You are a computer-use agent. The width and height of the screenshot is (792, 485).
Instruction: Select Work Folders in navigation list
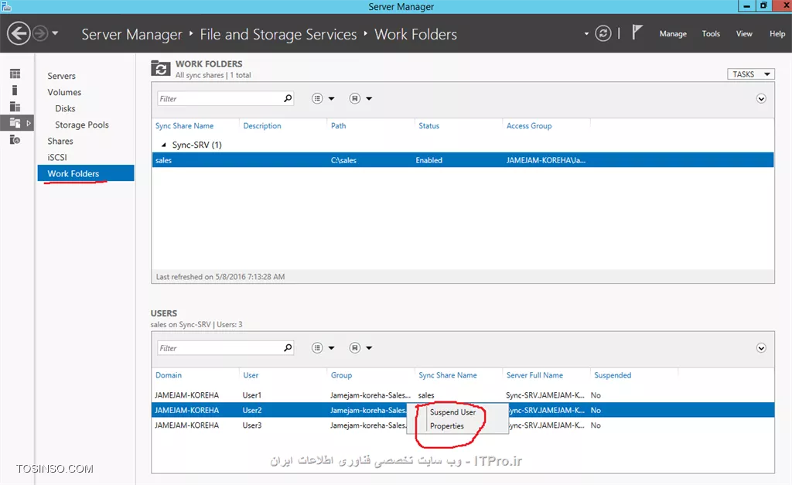[x=86, y=173]
